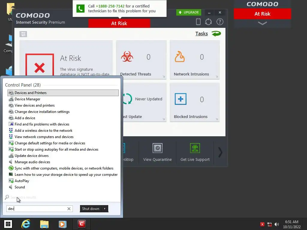The height and width of the screenshot is (230, 307).
Task: Click the biohazard Detected Threats icon
Action: [127, 57]
